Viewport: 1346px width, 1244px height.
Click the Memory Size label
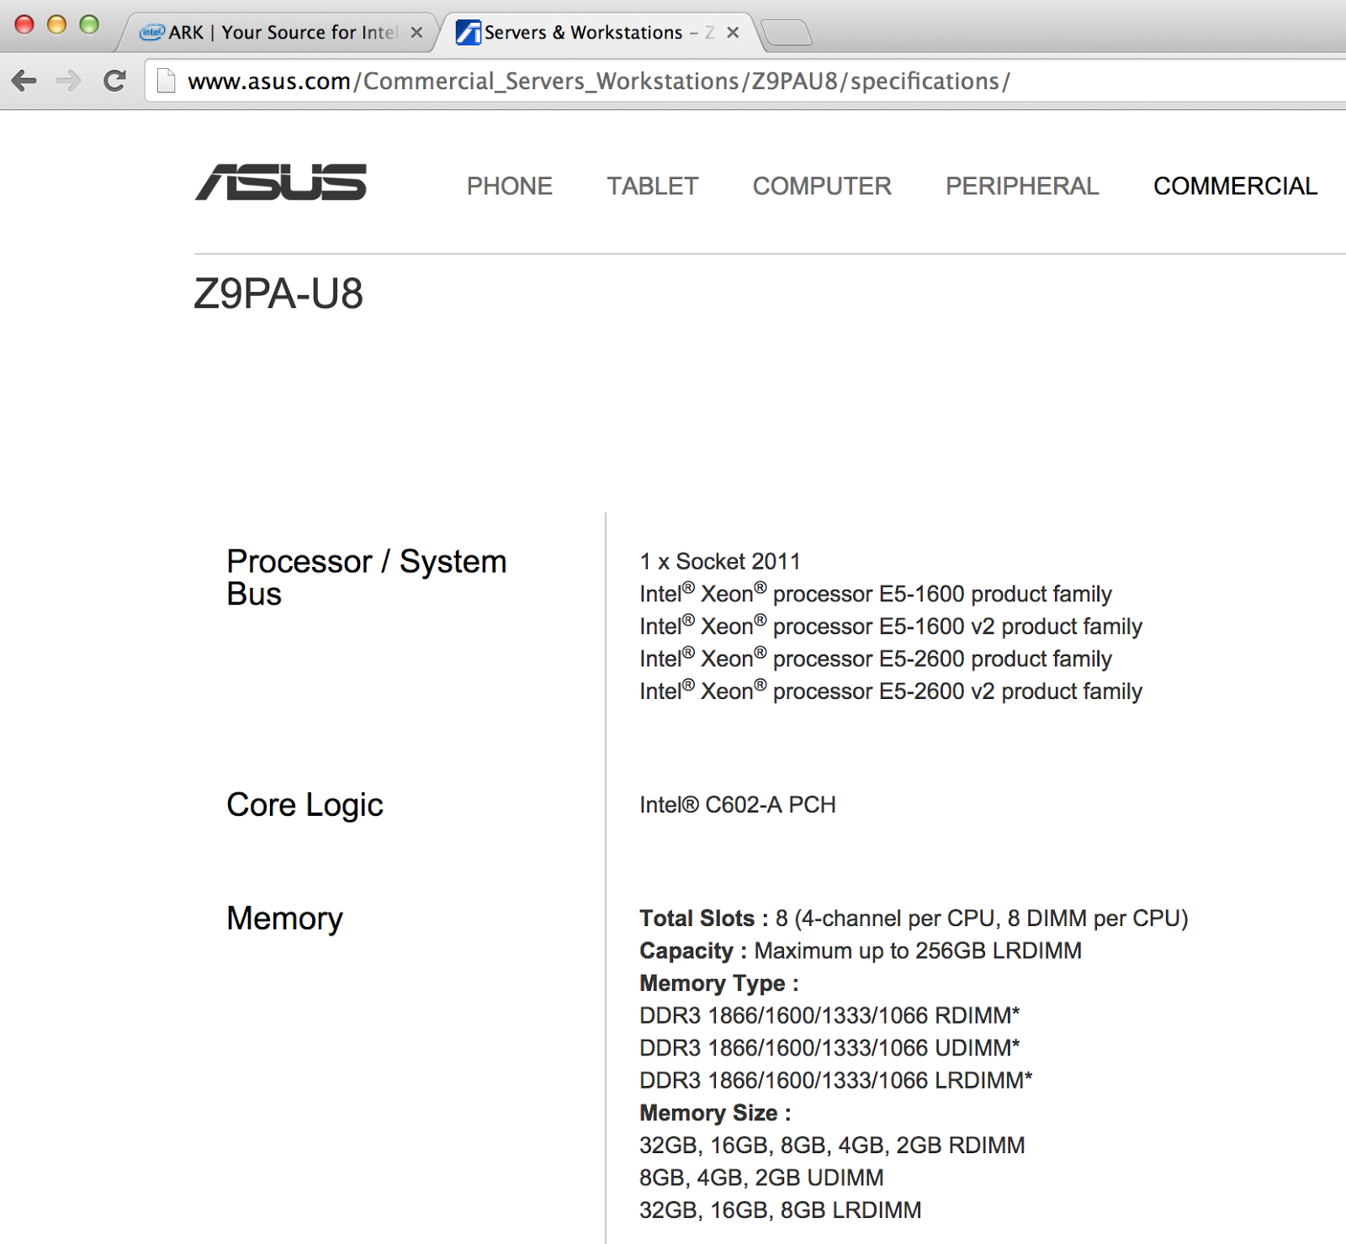click(x=715, y=1113)
